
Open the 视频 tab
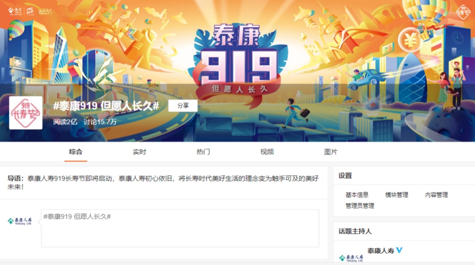pyautogui.click(x=267, y=151)
